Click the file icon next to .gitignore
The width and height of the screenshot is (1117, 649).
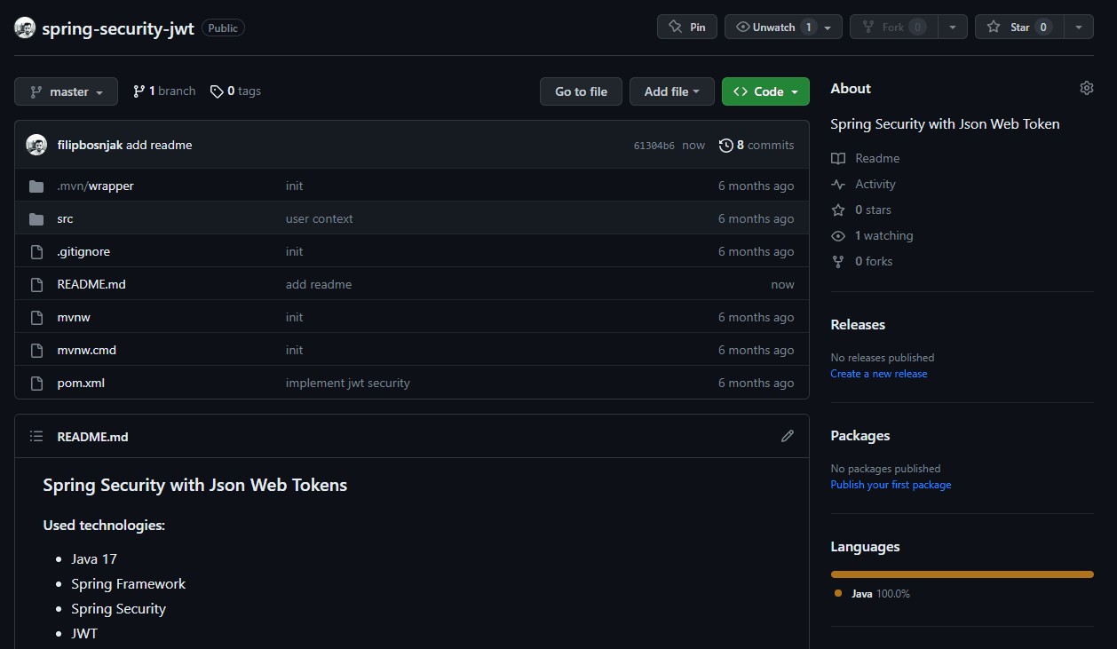(x=36, y=251)
